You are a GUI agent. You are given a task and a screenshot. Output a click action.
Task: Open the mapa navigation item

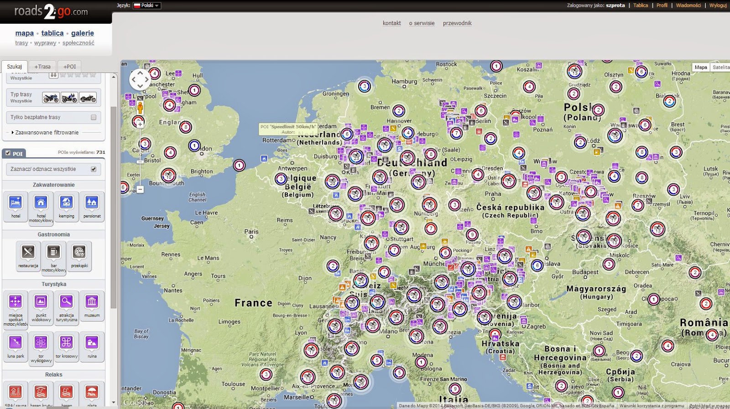coord(24,33)
